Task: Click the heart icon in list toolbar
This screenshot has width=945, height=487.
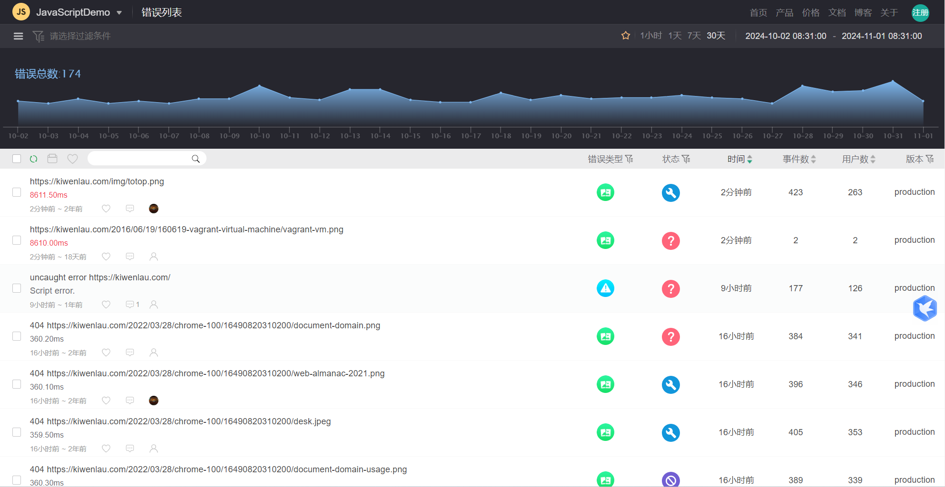Action: pyautogui.click(x=72, y=159)
